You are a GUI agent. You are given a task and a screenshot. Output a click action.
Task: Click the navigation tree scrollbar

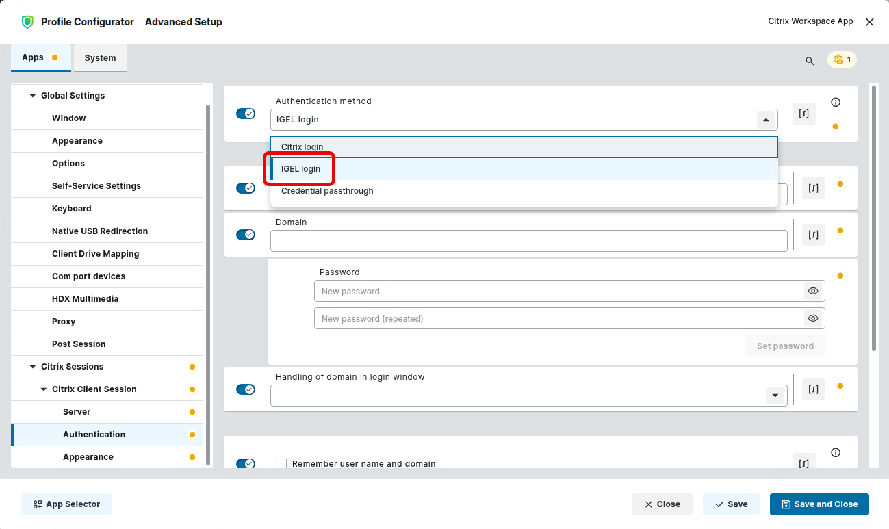coord(208,285)
